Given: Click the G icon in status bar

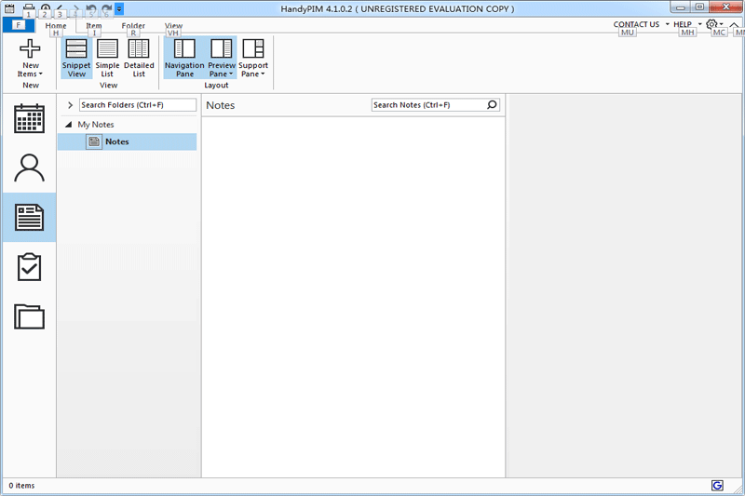Looking at the screenshot, I should pos(717,485).
